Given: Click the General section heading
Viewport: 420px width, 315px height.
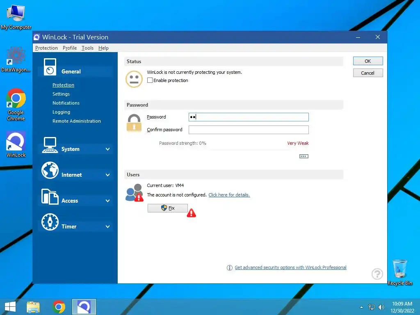Looking at the screenshot, I should [71, 71].
